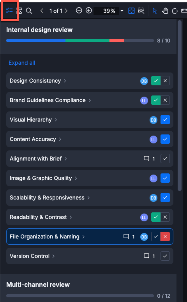
Task: Reject Design Consistency with X button
Action: point(165,81)
